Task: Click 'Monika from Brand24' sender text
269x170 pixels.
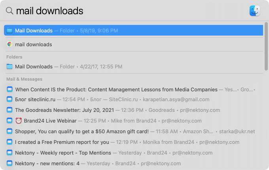Action: click(x=169, y=142)
